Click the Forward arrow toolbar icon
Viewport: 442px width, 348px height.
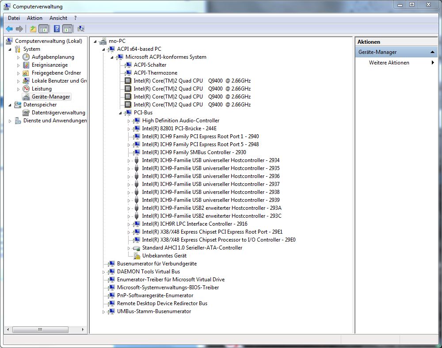[19, 29]
